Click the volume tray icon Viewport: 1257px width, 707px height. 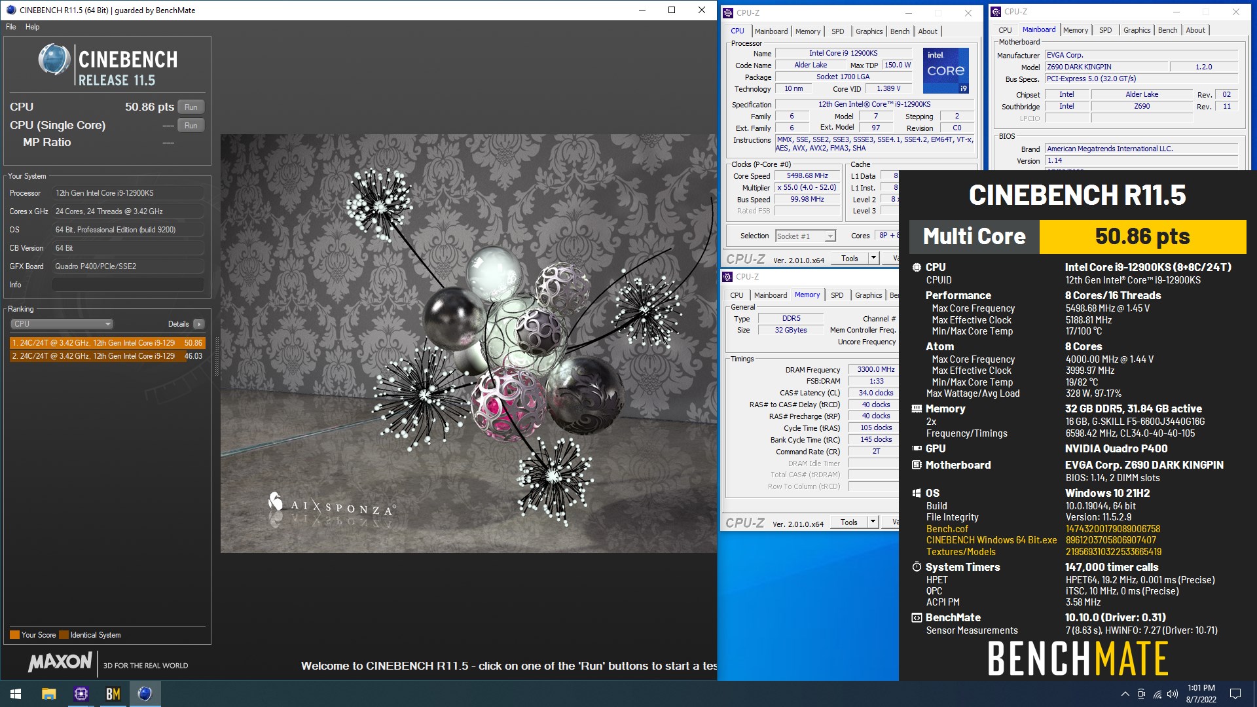pos(1173,694)
